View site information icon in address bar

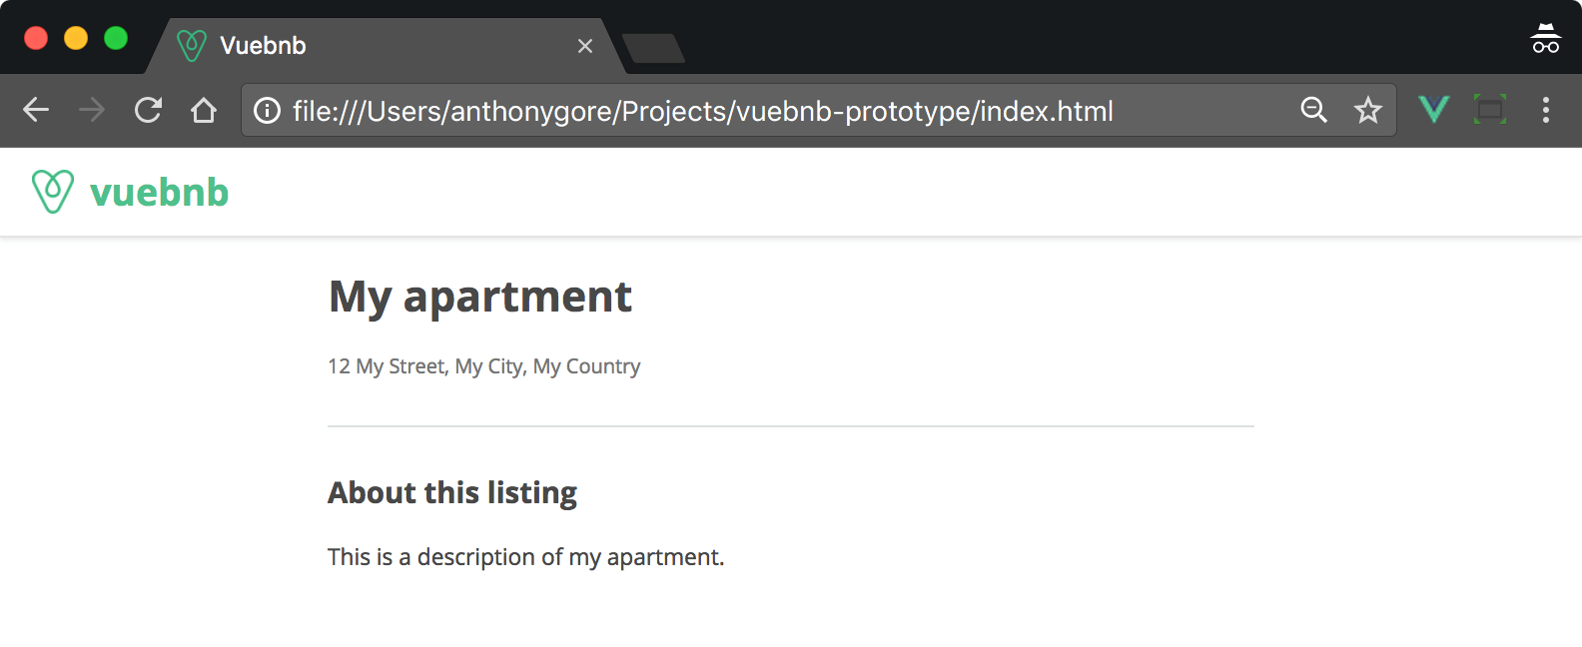click(267, 110)
